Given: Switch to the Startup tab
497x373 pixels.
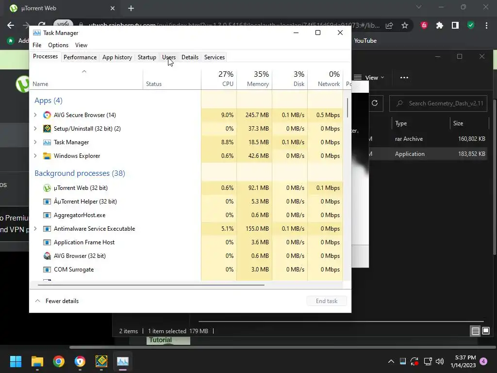Looking at the screenshot, I should tap(147, 57).
